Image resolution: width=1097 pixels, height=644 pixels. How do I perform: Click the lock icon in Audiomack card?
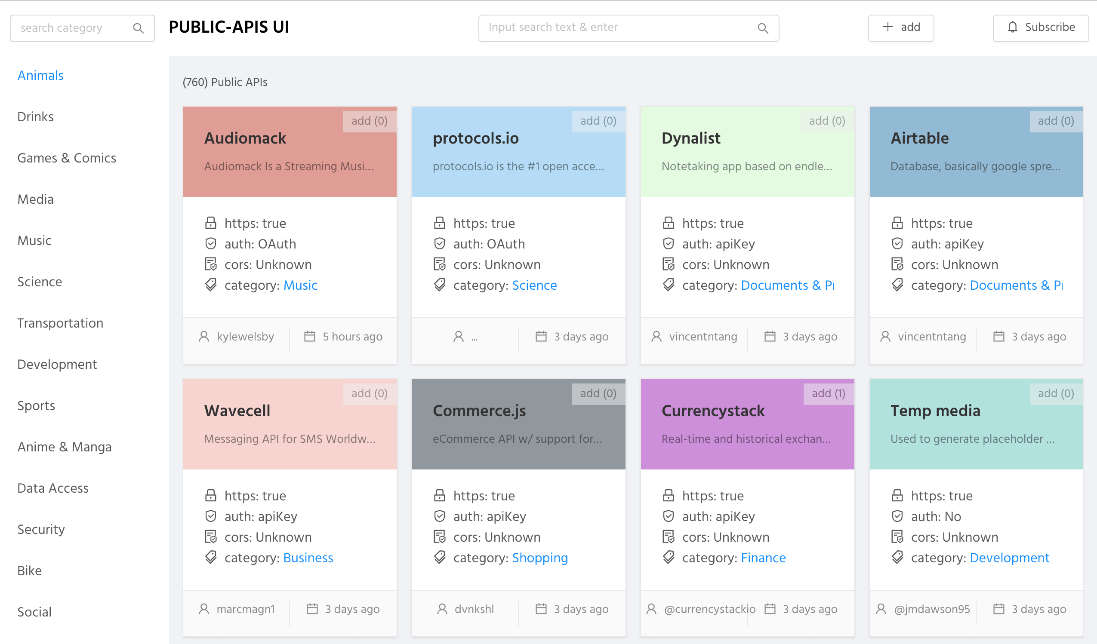211,223
